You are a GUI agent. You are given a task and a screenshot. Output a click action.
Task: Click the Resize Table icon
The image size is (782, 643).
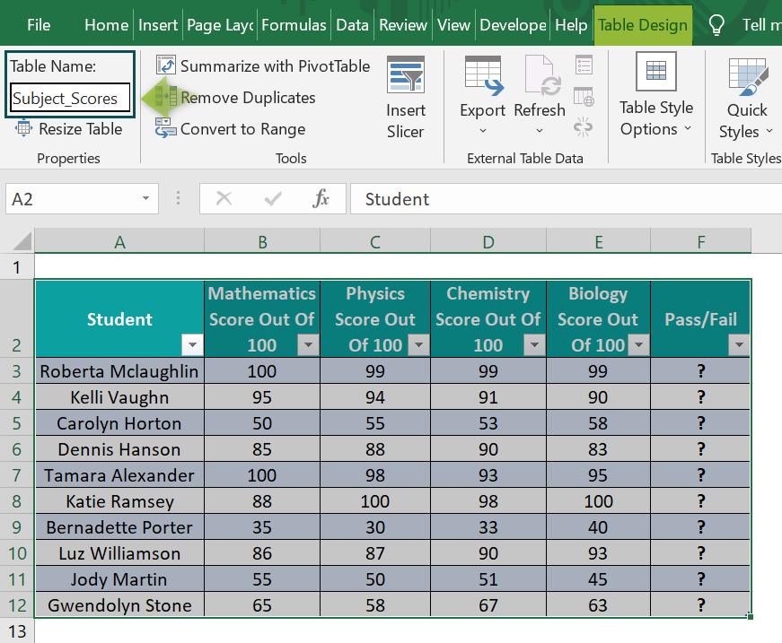tap(23, 128)
